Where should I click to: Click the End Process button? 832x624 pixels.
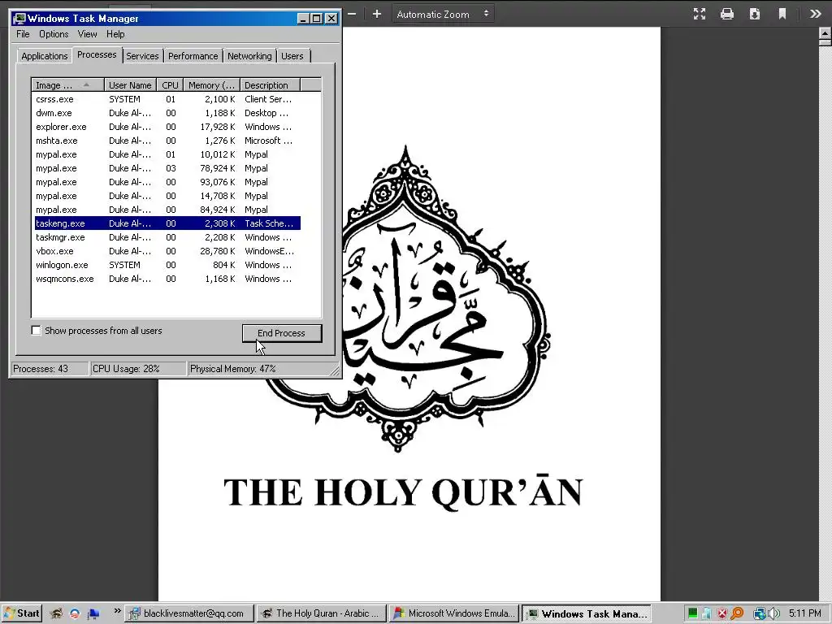pyautogui.click(x=282, y=333)
